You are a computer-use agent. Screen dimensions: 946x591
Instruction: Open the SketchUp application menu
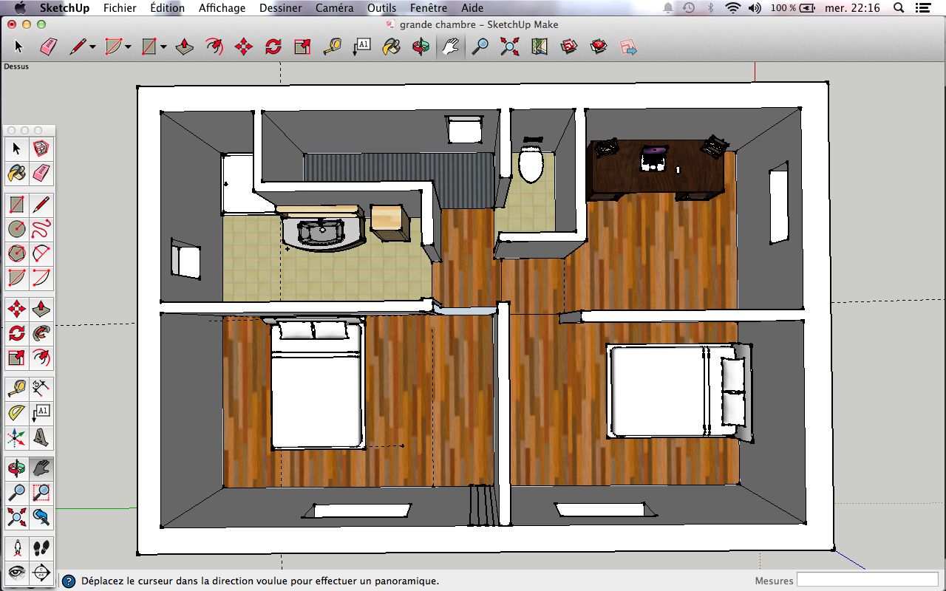tap(64, 8)
